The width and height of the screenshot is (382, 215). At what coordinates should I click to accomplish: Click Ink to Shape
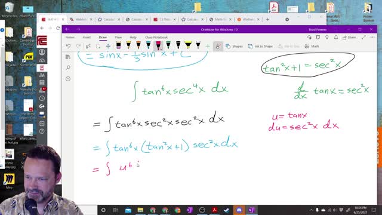click(260, 46)
